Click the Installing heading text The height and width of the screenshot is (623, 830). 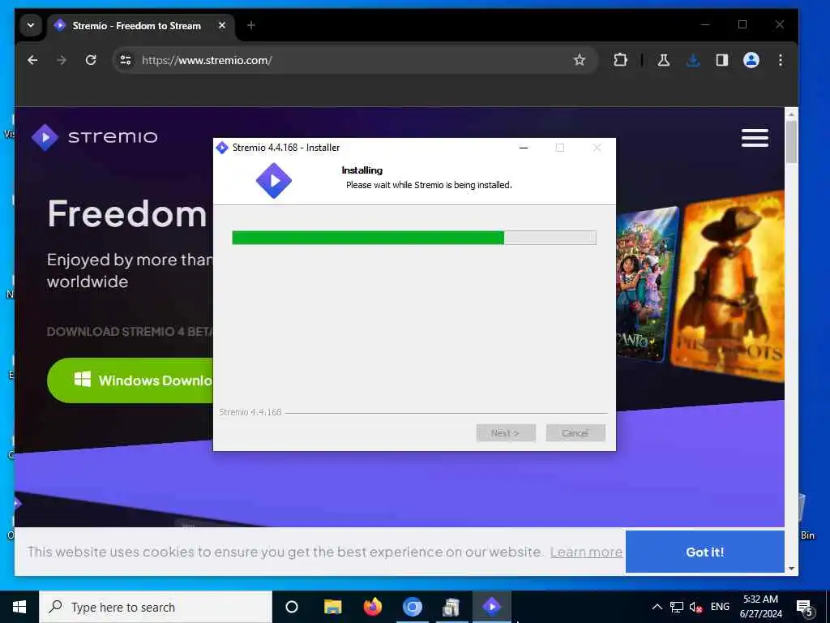[x=362, y=170]
